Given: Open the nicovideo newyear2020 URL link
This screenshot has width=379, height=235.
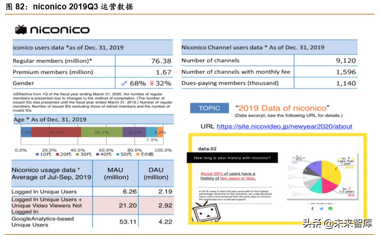Looking at the screenshot, I should click(x=284, y=126).
